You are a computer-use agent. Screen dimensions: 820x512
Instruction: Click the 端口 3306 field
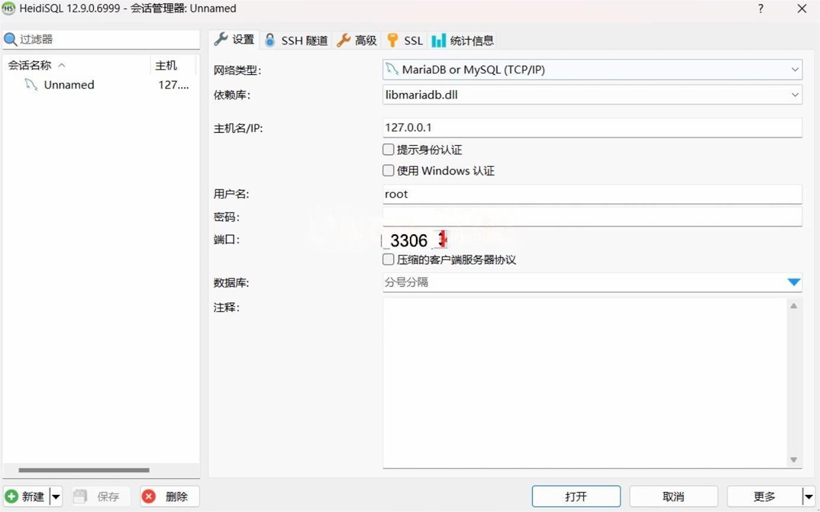(409, 240)
